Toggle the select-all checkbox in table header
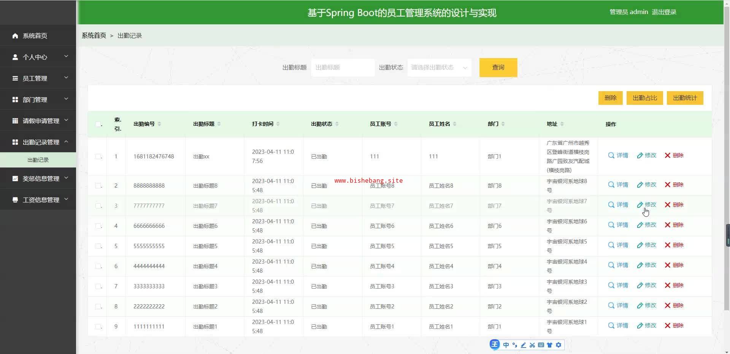730x354 pixels. pos(98,124)
